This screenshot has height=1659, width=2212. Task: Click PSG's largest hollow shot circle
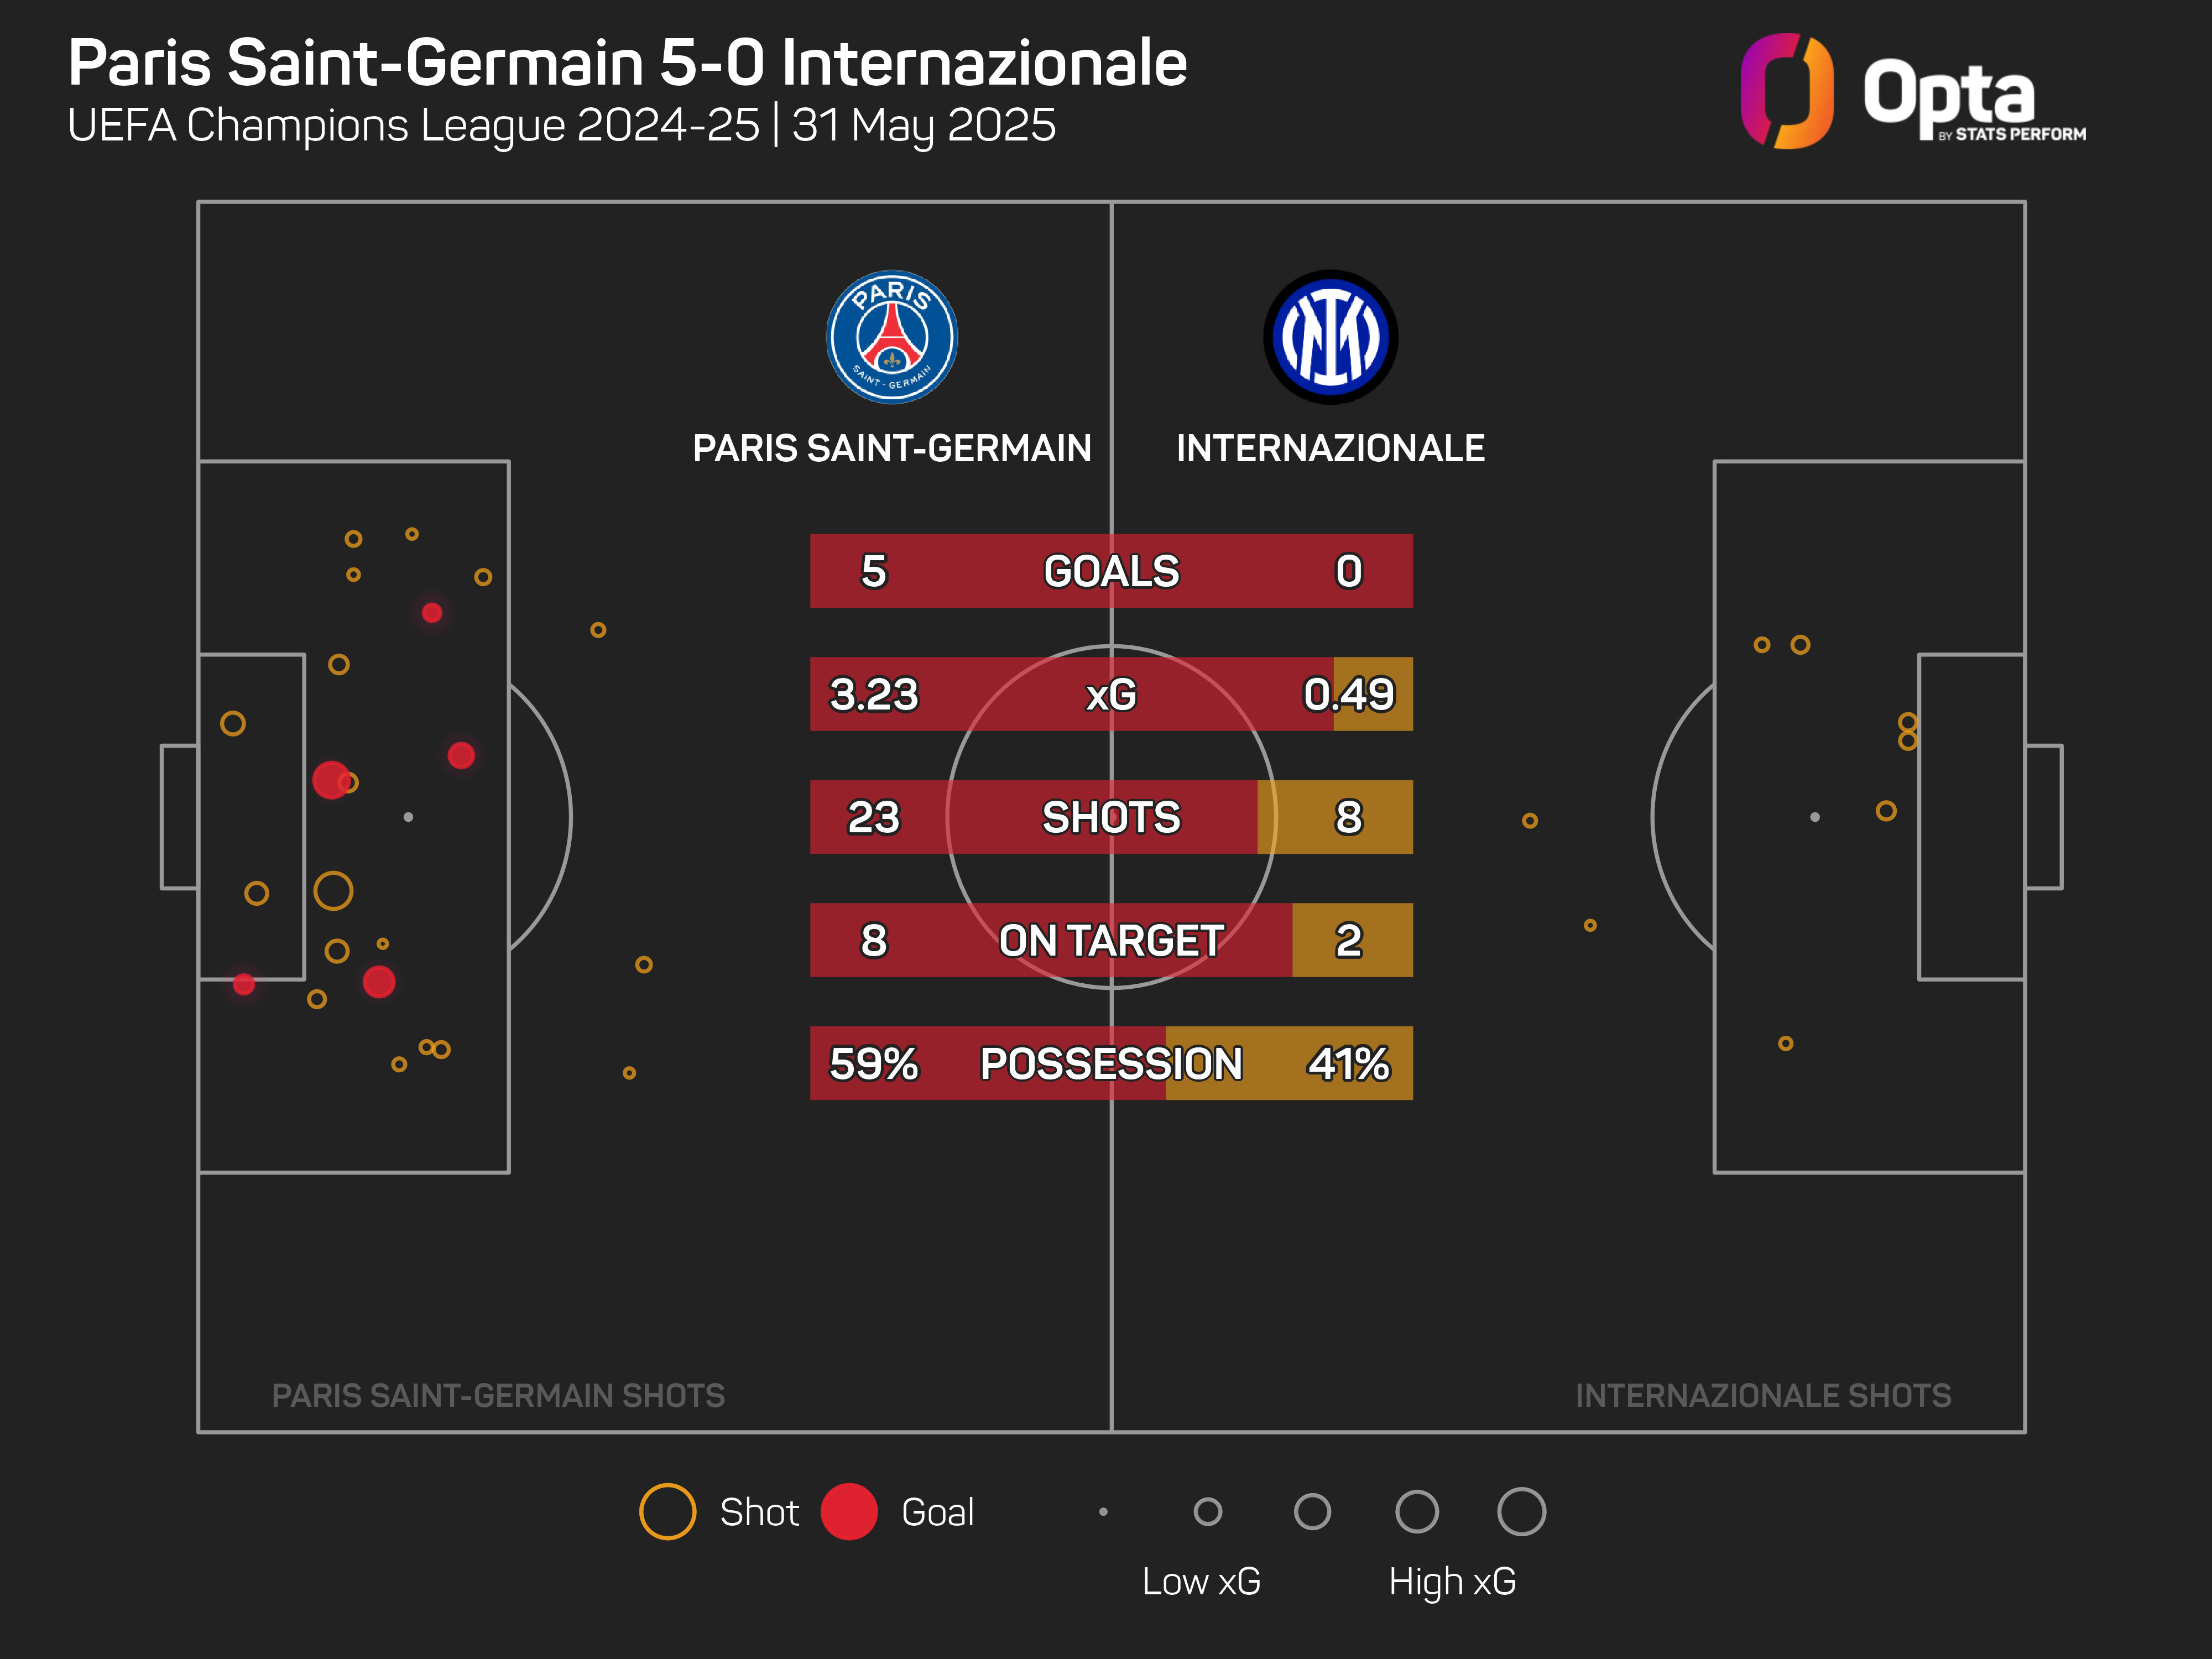[x=333, y=891]
